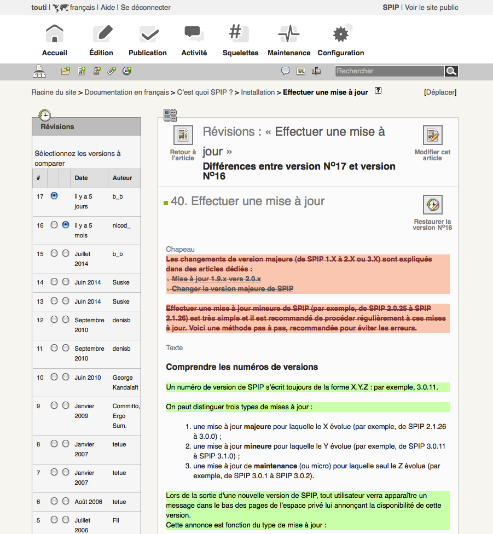
Task: Select left radio button for version 15
Action: pyautogui.click(x=54, y=253)
